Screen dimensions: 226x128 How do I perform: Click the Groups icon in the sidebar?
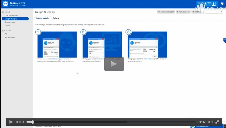click(3, 31)
